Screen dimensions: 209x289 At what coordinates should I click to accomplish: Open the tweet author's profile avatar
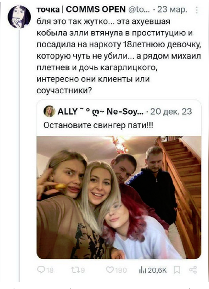coord(19,17)
